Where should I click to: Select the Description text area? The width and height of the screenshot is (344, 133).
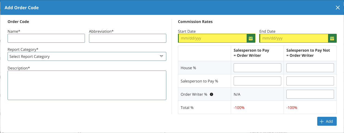point(87,85)
